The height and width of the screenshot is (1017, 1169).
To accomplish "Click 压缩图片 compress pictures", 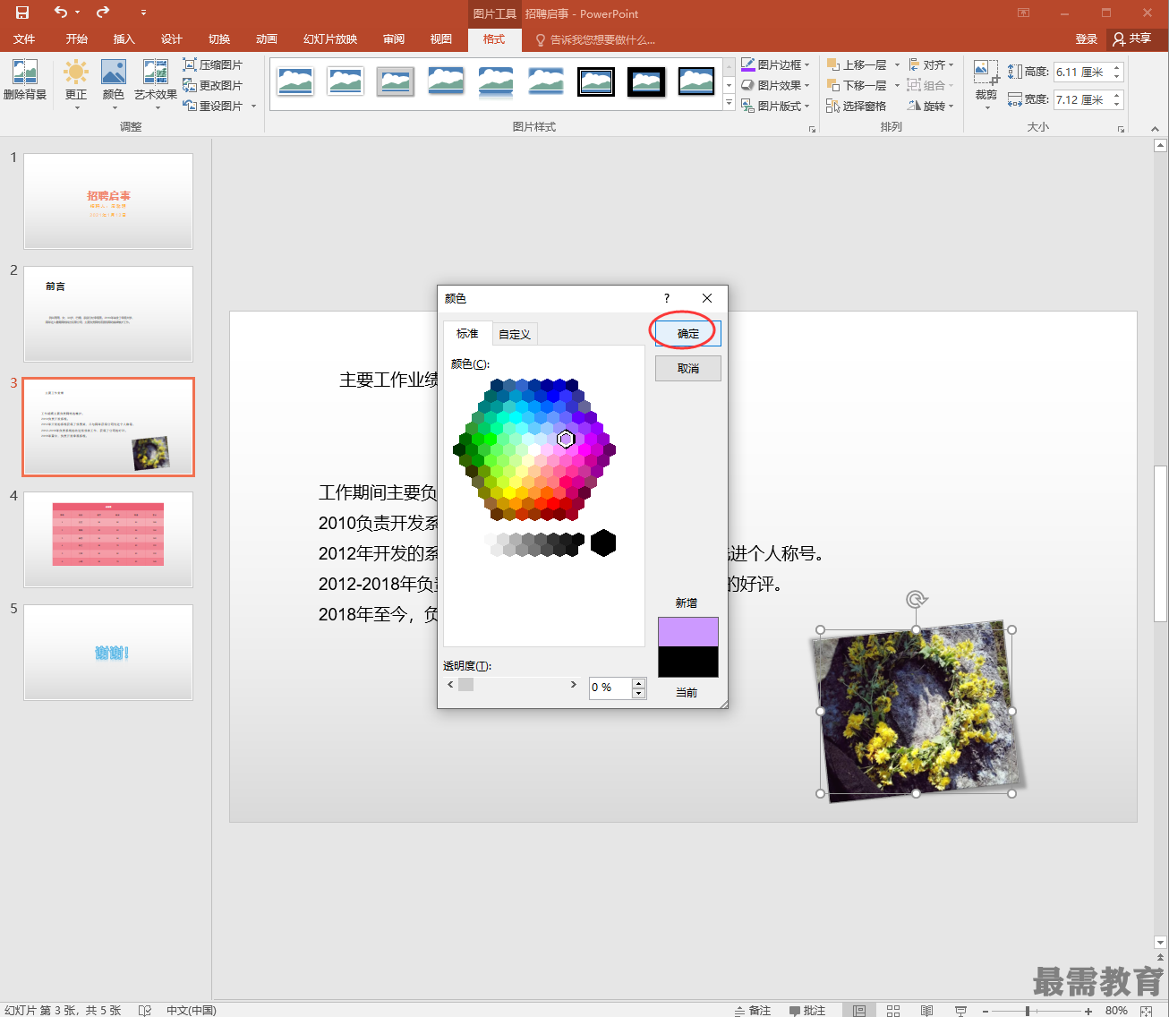I will tap(213, 64).
